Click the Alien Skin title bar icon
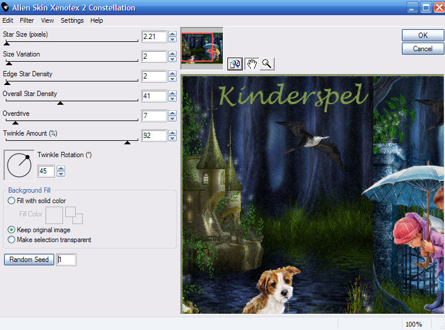The height and width of the screenshot is (330, 445). [x=5, y=7]
